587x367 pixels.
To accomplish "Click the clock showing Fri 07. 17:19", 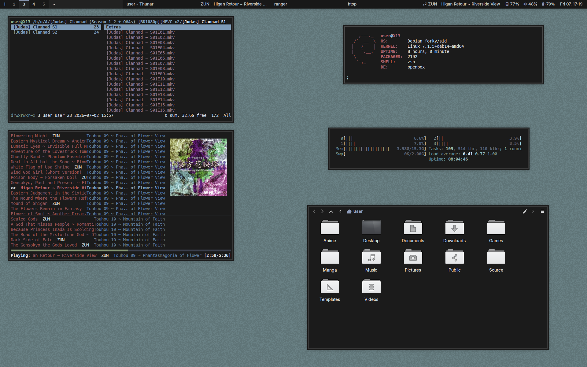I will pos(571,4).
